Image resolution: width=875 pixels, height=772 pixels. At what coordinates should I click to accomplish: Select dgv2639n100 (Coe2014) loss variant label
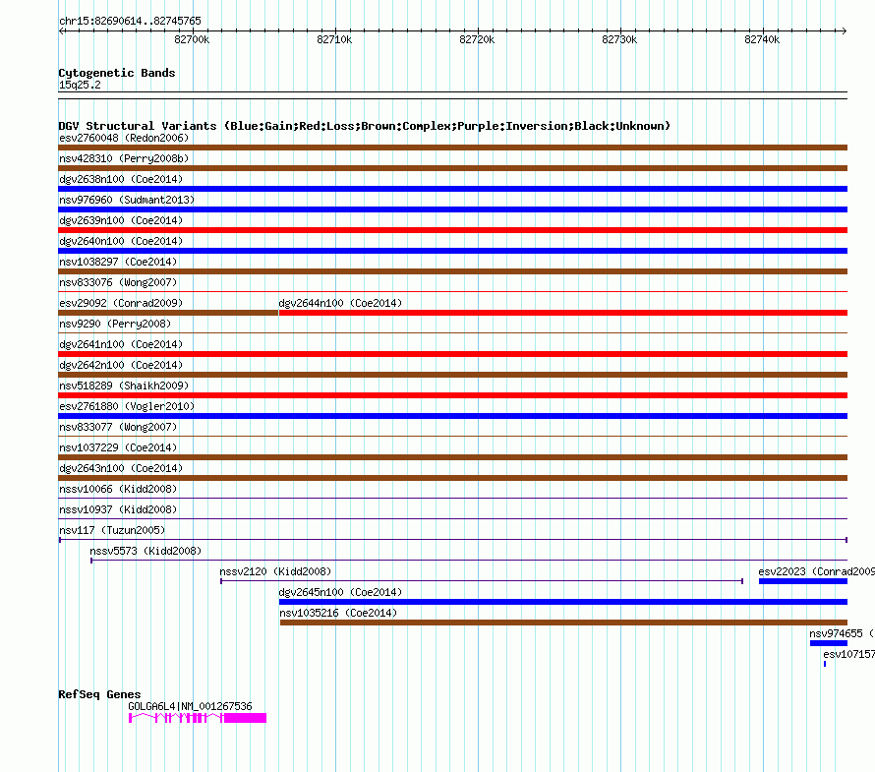(121, 220)
